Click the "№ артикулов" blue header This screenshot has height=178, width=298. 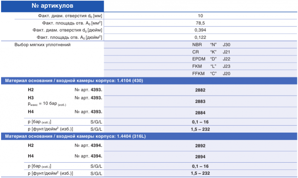coord(52,6)
